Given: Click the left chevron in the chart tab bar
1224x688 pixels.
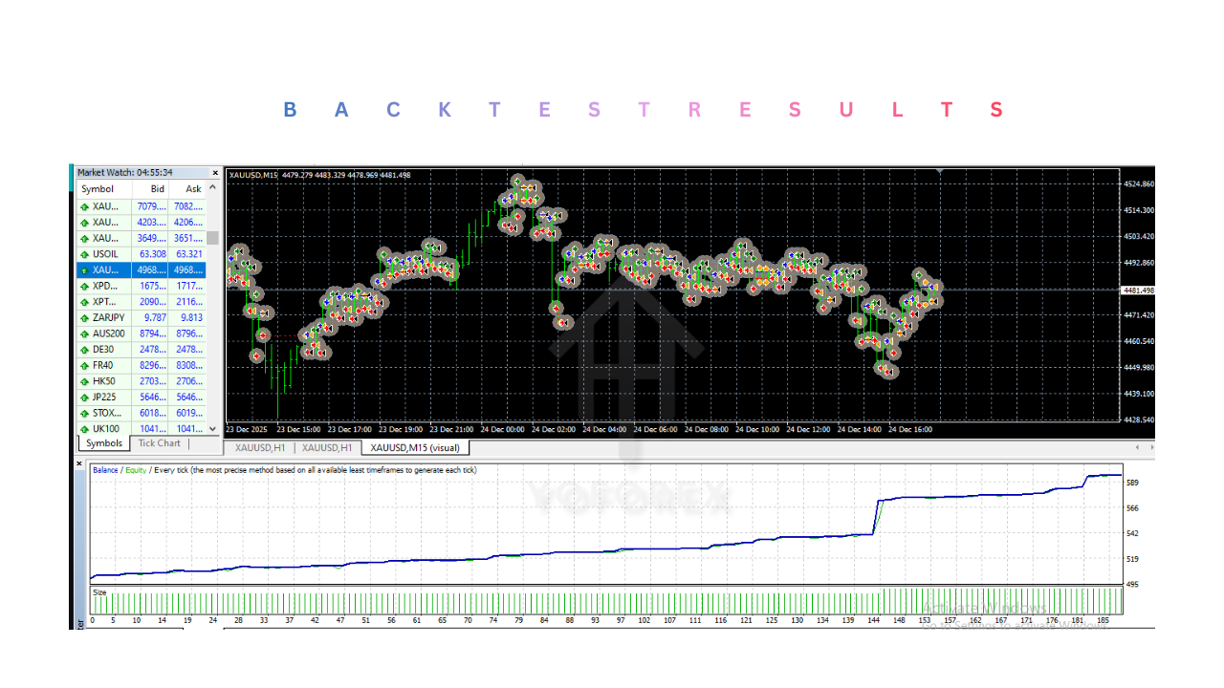Looking at the screenshot, I should point(1136,447).
